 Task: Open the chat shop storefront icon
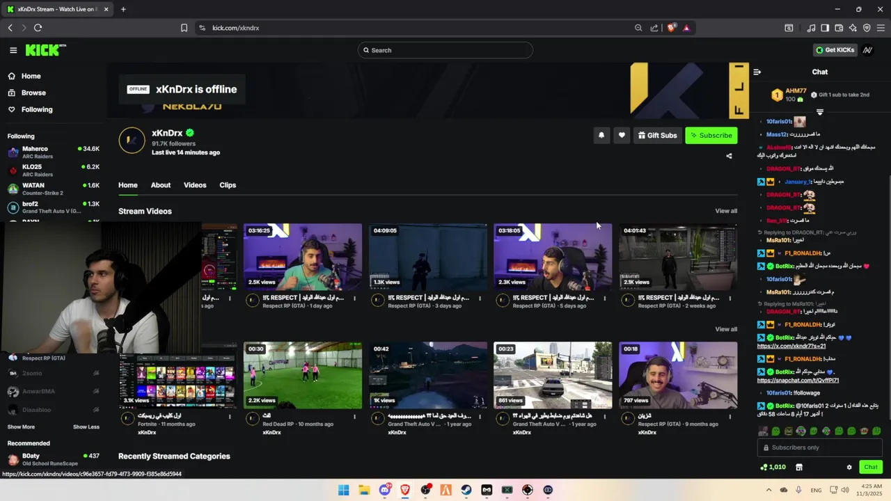(799, 467)
